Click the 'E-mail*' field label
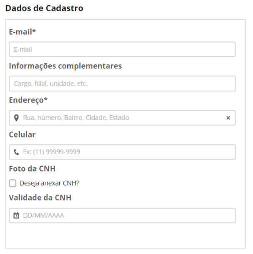This screenshot has height=254, width=253. pos(23,32)
